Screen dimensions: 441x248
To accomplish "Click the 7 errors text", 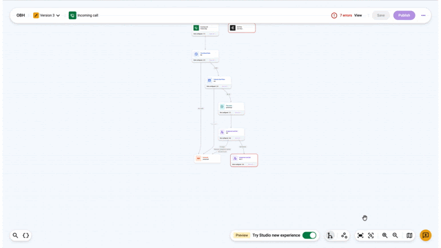I will [x=346, y=15].
